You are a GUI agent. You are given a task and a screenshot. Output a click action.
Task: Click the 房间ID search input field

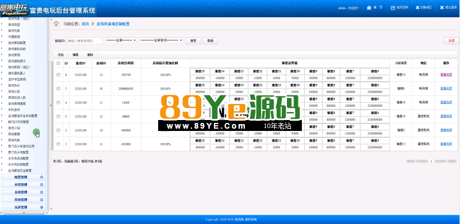(x=85, y=41)
